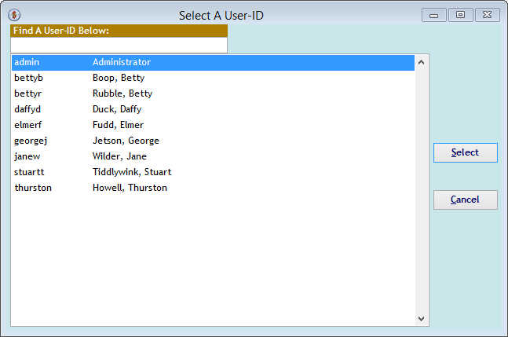Select user stuartt in the list
Viewport: 508px width, 337px height.
click(x=213, y=172)
